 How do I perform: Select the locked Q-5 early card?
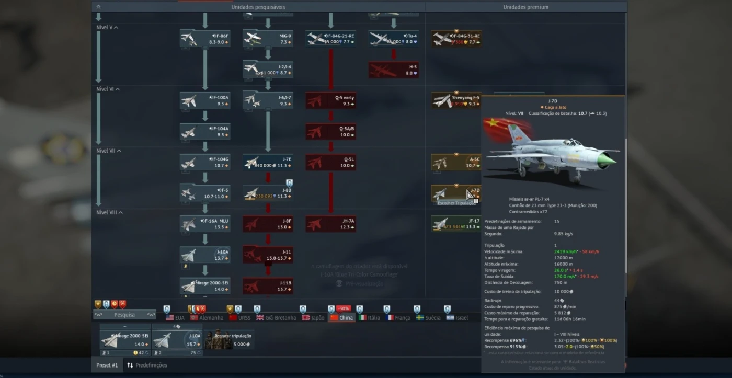(330, 100)
